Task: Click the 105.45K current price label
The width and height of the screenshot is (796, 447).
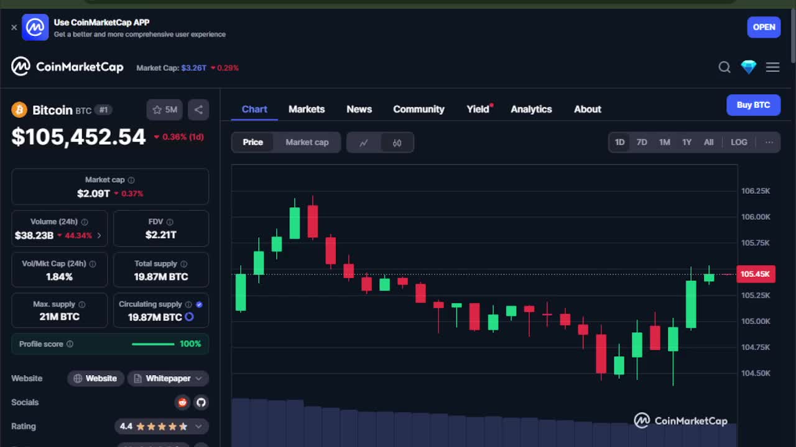Action: (756, 274)
